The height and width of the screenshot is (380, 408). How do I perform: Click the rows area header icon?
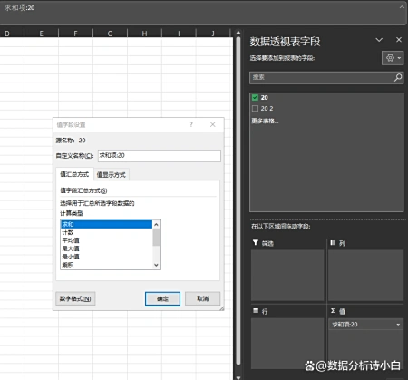(x=256, y=311)
